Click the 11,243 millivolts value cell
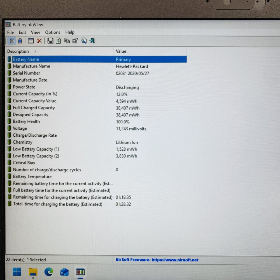Screen dimensions: 280x280 131,129
